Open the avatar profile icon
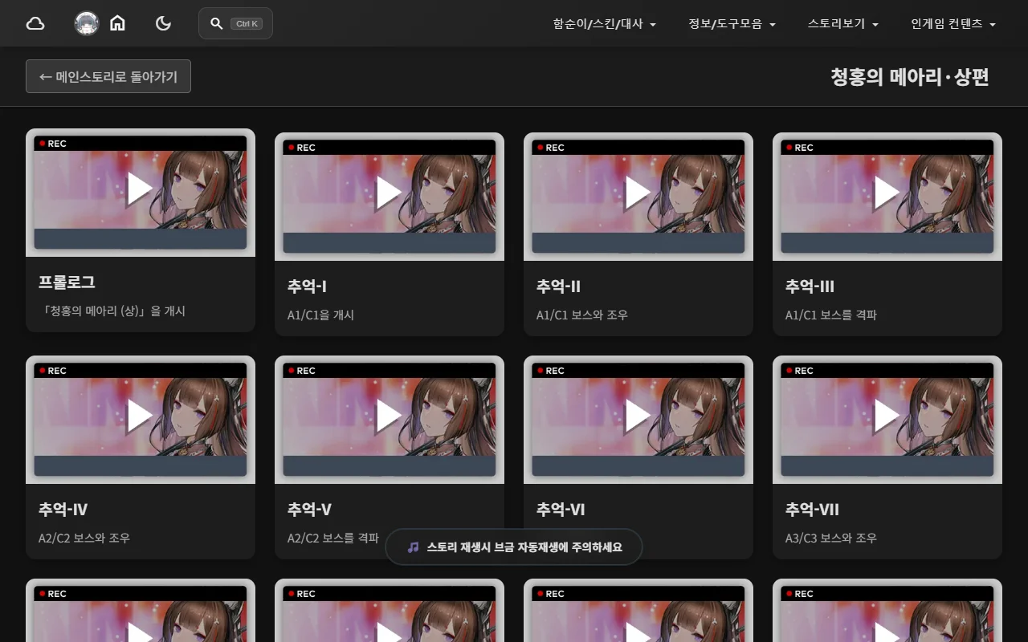The width and height of the screenshot is (1028, 642). pos(87,23)
